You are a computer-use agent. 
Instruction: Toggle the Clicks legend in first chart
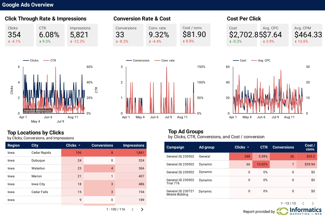pos(31,60)
